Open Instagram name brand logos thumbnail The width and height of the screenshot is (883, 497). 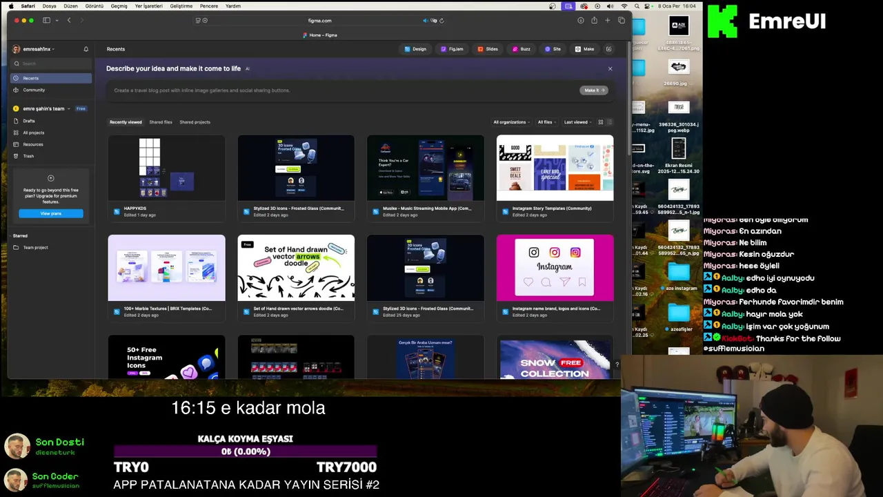555,268
